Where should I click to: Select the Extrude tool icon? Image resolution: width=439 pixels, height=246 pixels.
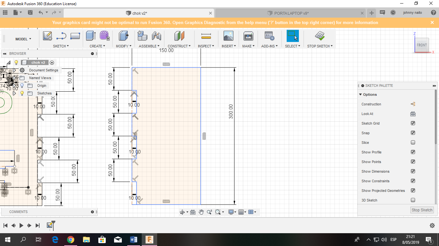[91, 36]
